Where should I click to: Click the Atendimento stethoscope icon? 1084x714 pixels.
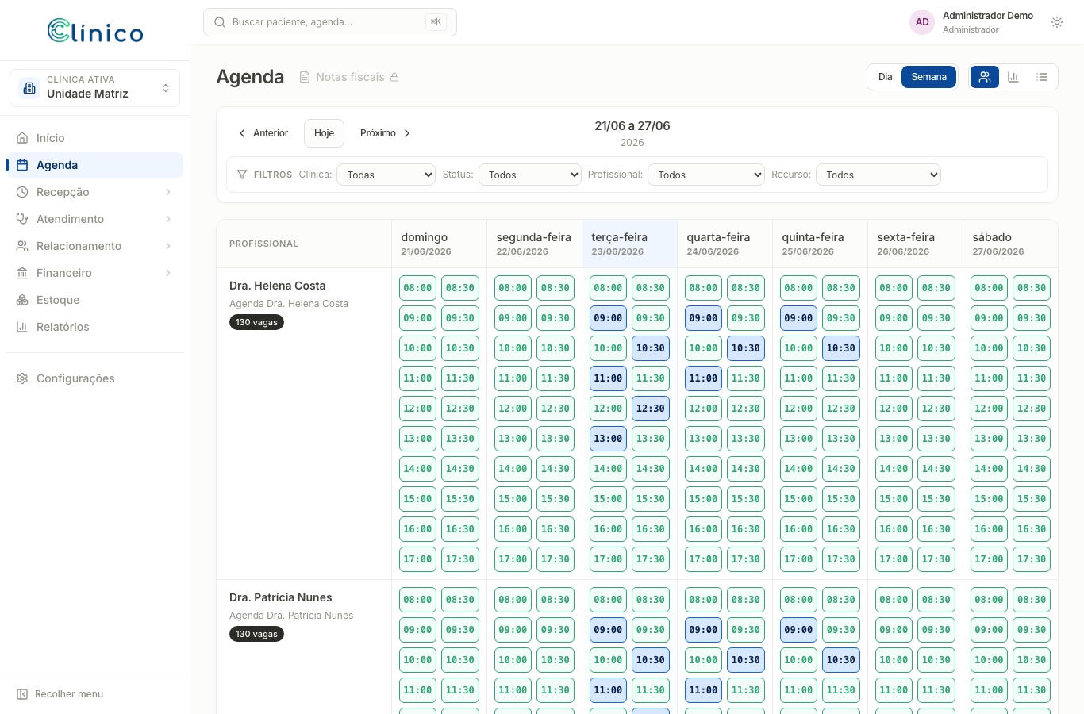[x=22, y=219]
